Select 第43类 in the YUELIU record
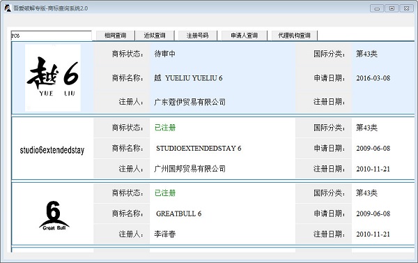The width and height of the screenshot is (418, 263). click(x=367, y=54)
